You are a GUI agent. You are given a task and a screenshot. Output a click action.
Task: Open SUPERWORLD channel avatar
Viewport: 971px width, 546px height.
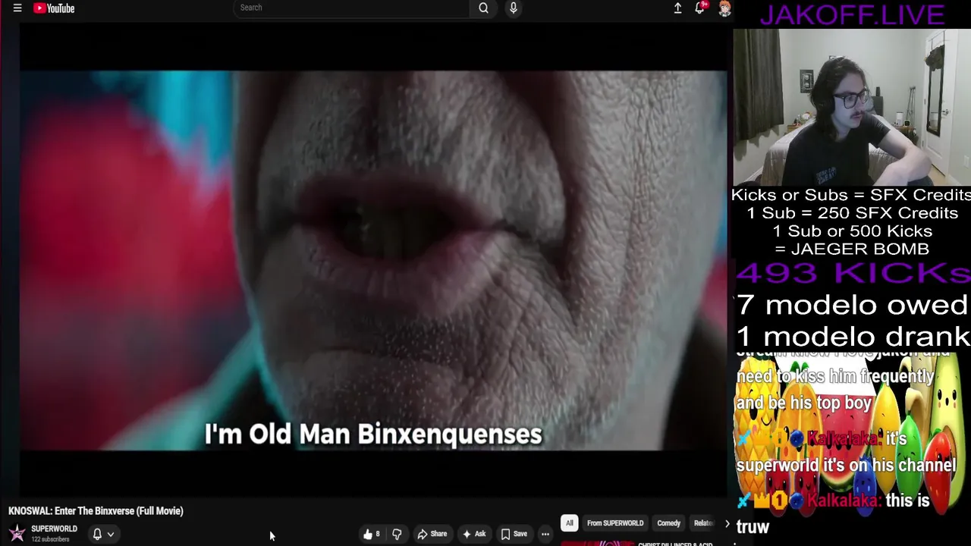17,533
